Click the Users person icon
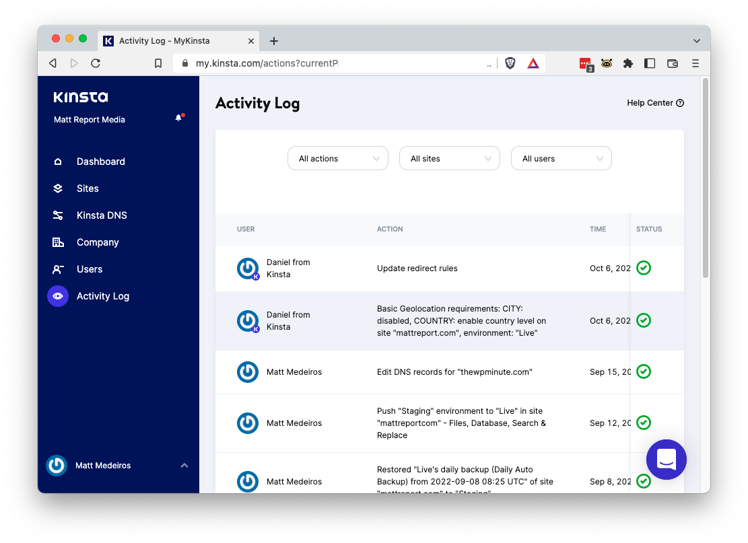 [x=58, y=269]
